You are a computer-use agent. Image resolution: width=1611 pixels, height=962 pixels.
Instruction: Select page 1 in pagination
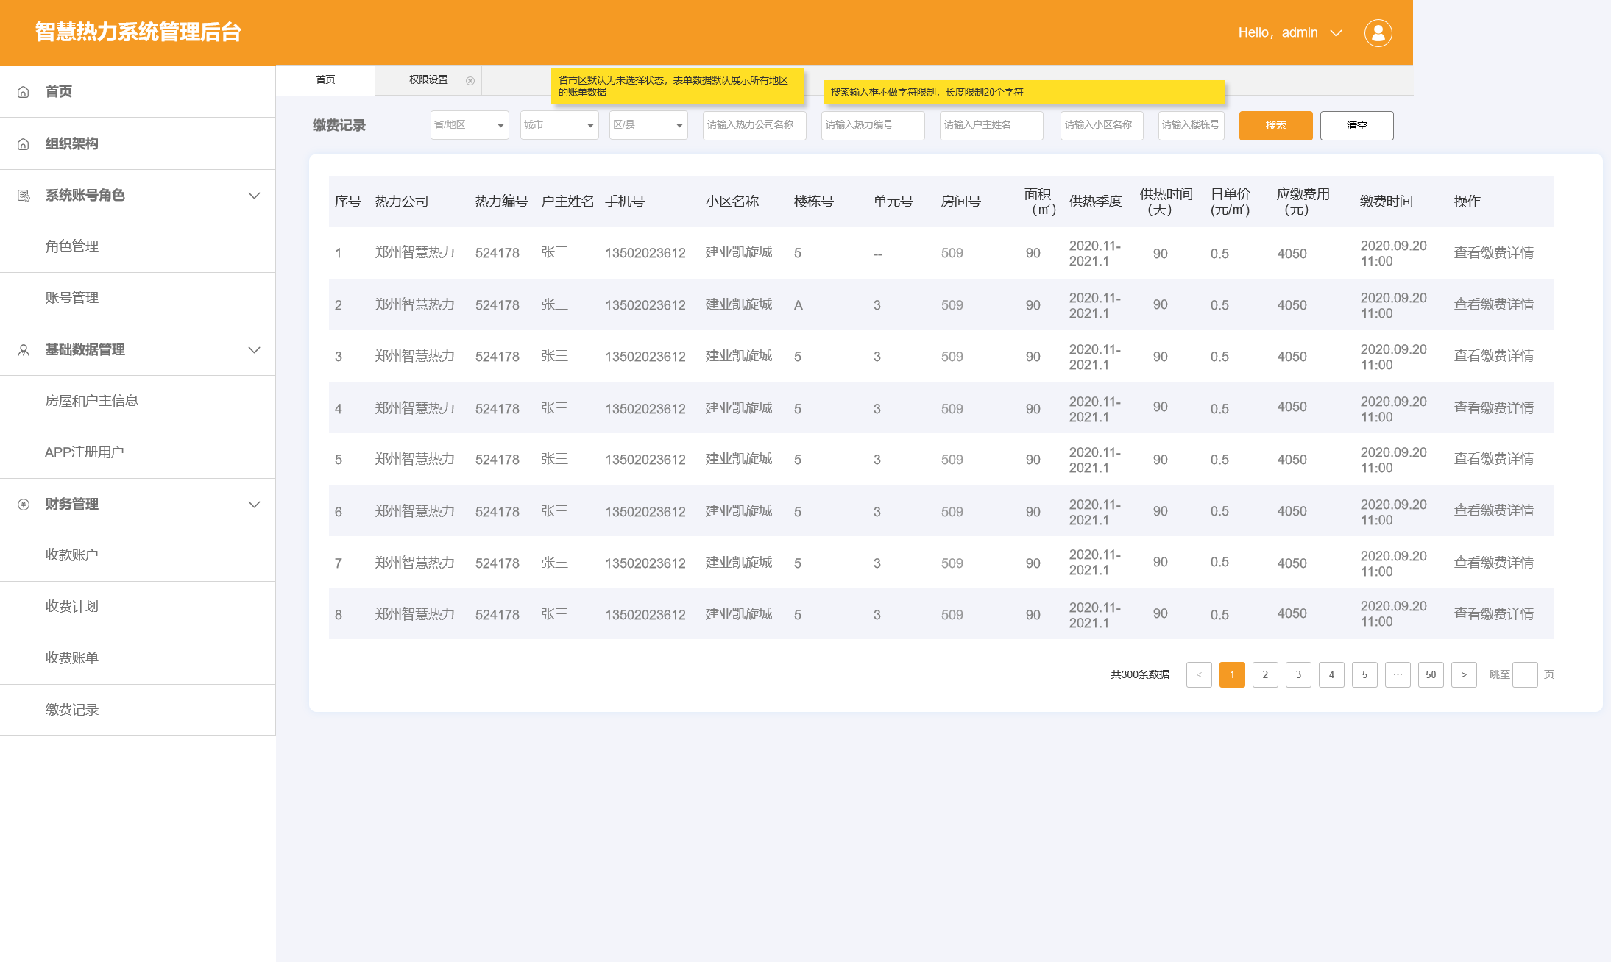point(1232,674)
